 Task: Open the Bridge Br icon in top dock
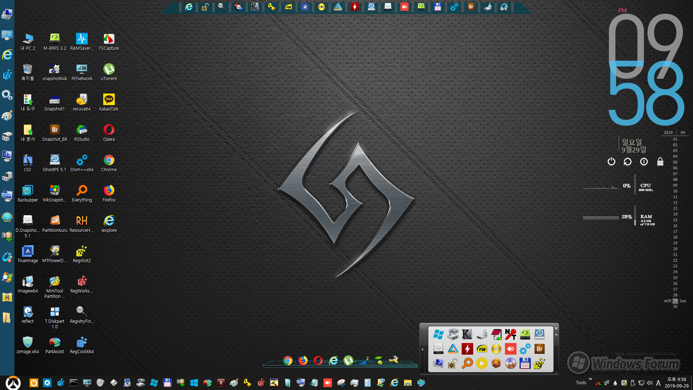(471, 7)
